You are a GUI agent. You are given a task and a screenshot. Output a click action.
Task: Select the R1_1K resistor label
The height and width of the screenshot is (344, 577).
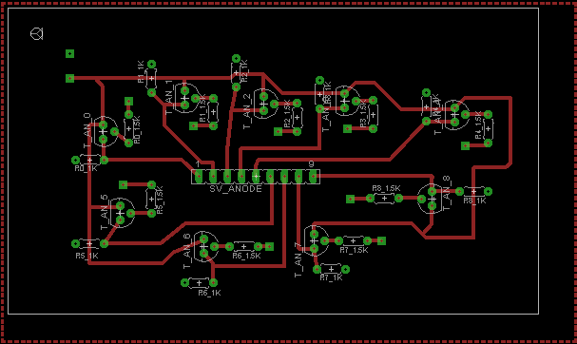pyautogui.click(x=141, y=72)
